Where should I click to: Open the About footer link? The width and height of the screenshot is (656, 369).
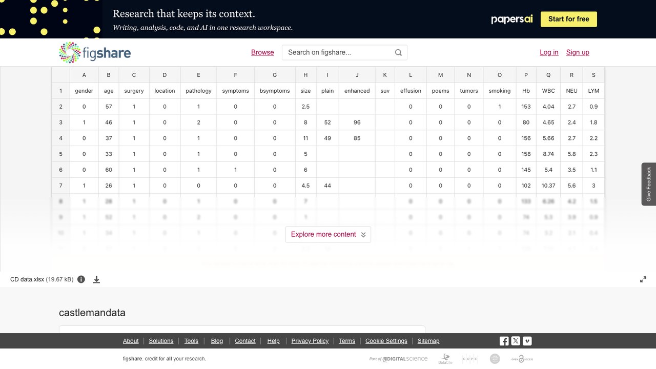click(x=131, y=341)
